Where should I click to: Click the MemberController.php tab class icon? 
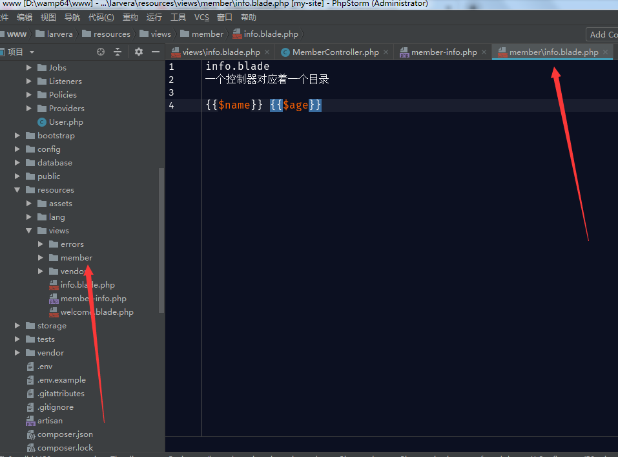[285, 52]
